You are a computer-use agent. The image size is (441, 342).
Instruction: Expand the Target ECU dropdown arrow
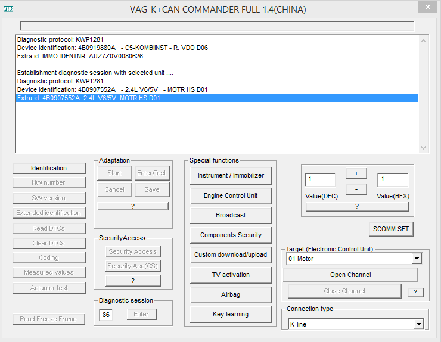(x=417, y=259)
